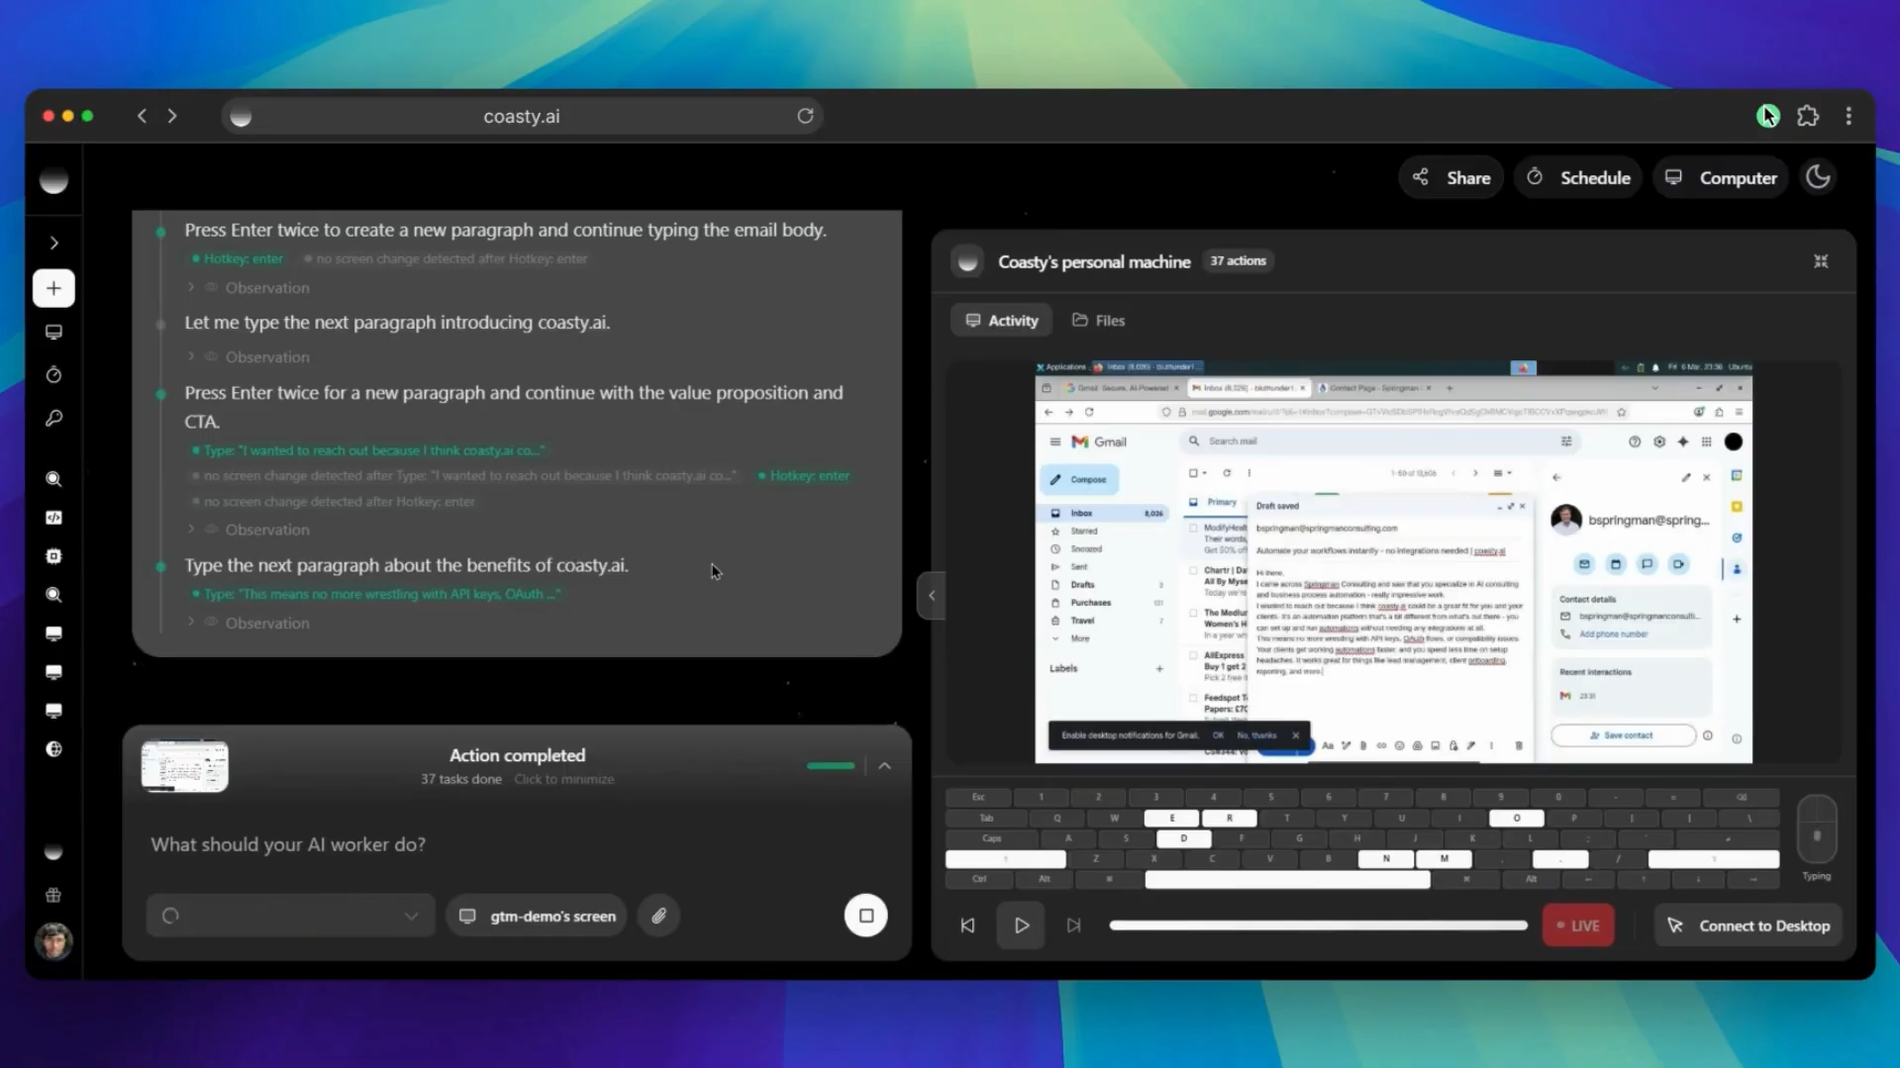
Task: Click the space bar on the on-screen keyboard
Action: coord(1287,879)
